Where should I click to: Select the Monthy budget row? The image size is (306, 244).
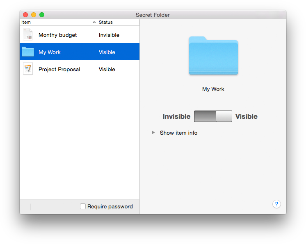(x=80, y=34)
